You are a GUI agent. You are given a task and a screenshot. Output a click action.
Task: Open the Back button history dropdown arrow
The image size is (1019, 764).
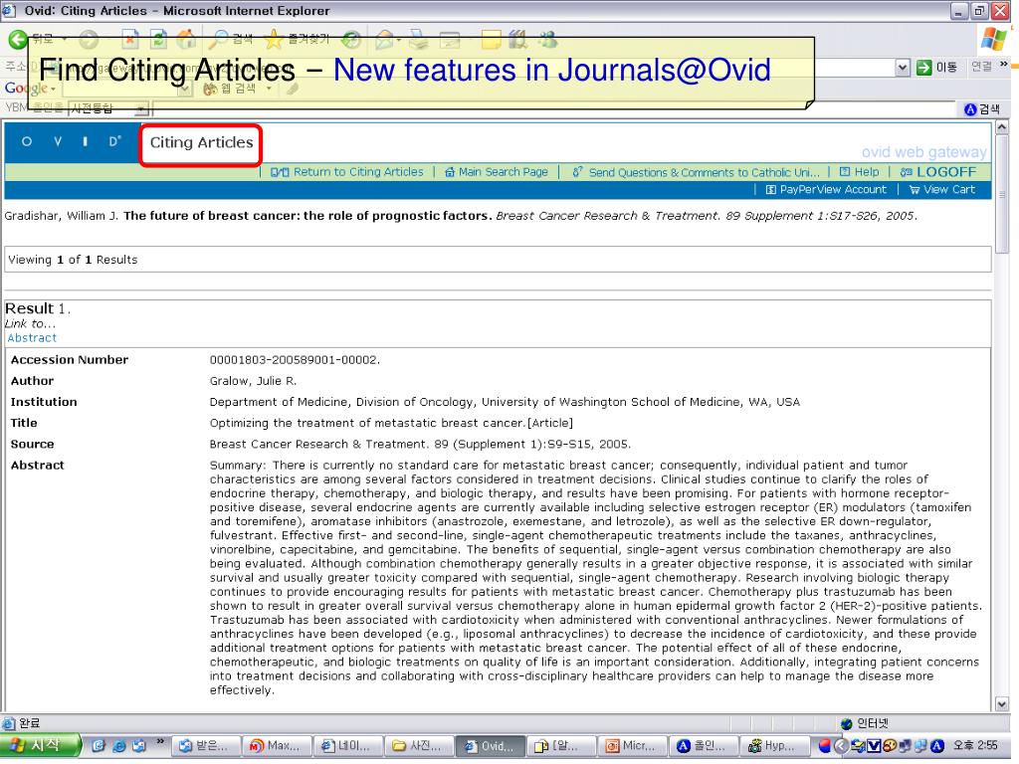(65, 40)
